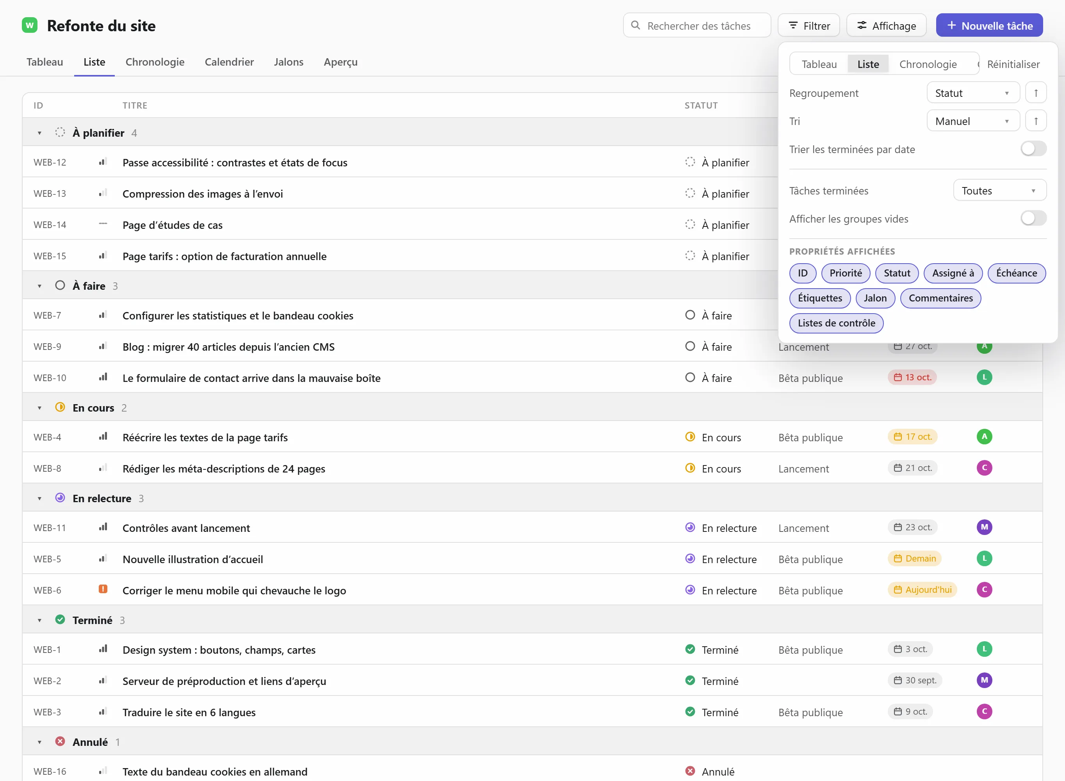Image resolution: width=1065 pixels, height=781 pixels.
Task: Toggle the Commentaires property chip
Action: pyautogui.click(x=940, y=298)
